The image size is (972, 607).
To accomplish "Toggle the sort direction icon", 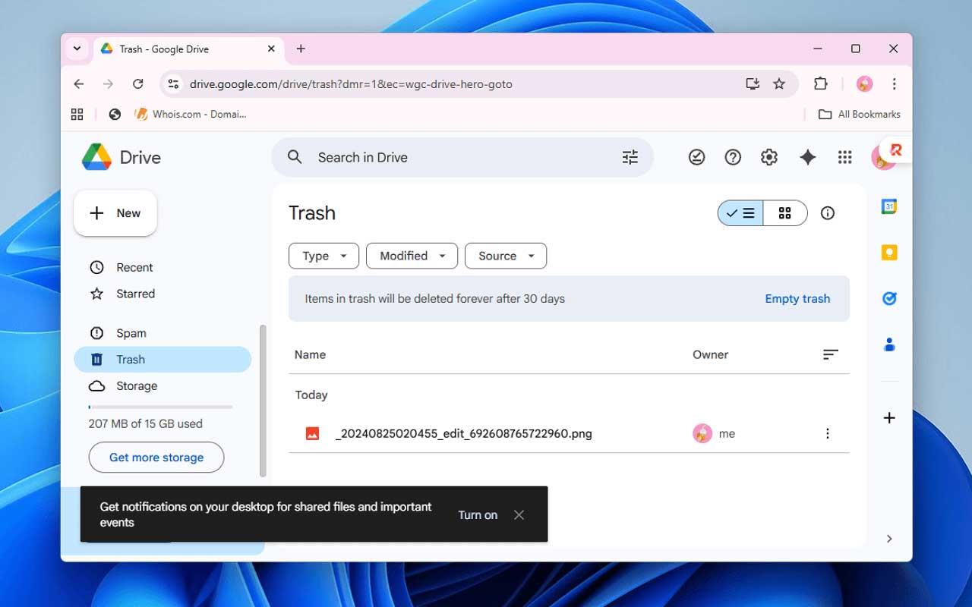I will [830, 354].
